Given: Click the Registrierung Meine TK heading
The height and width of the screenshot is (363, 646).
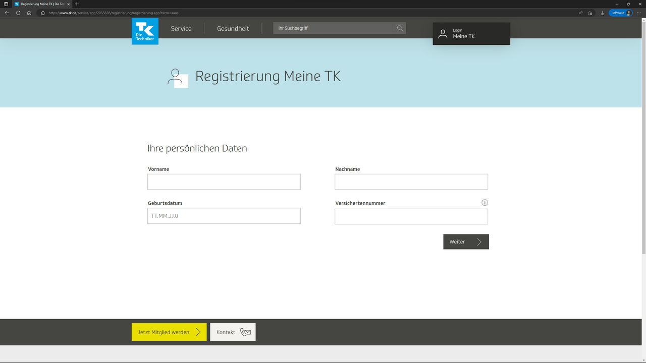Looking at the screenshot, I should pyautogui.click(x=268, y=76).
